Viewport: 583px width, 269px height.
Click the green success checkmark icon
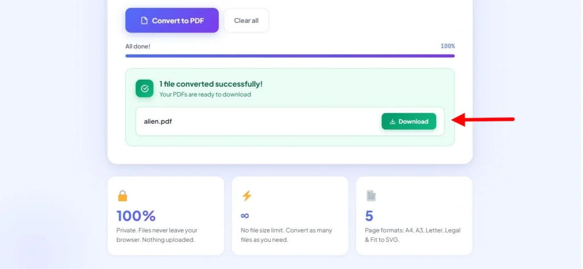click(145, 89)
